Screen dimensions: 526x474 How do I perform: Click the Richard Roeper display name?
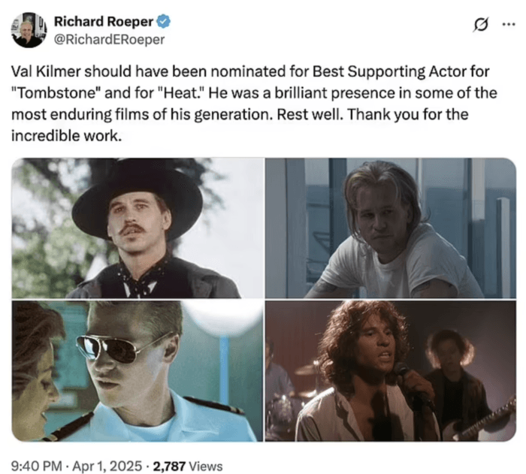coord(104,22)
